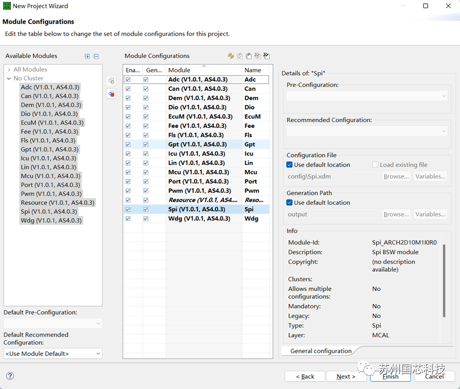Uncheck Configuration File use default location
This screenshot has width=460, height=389.
290,165
